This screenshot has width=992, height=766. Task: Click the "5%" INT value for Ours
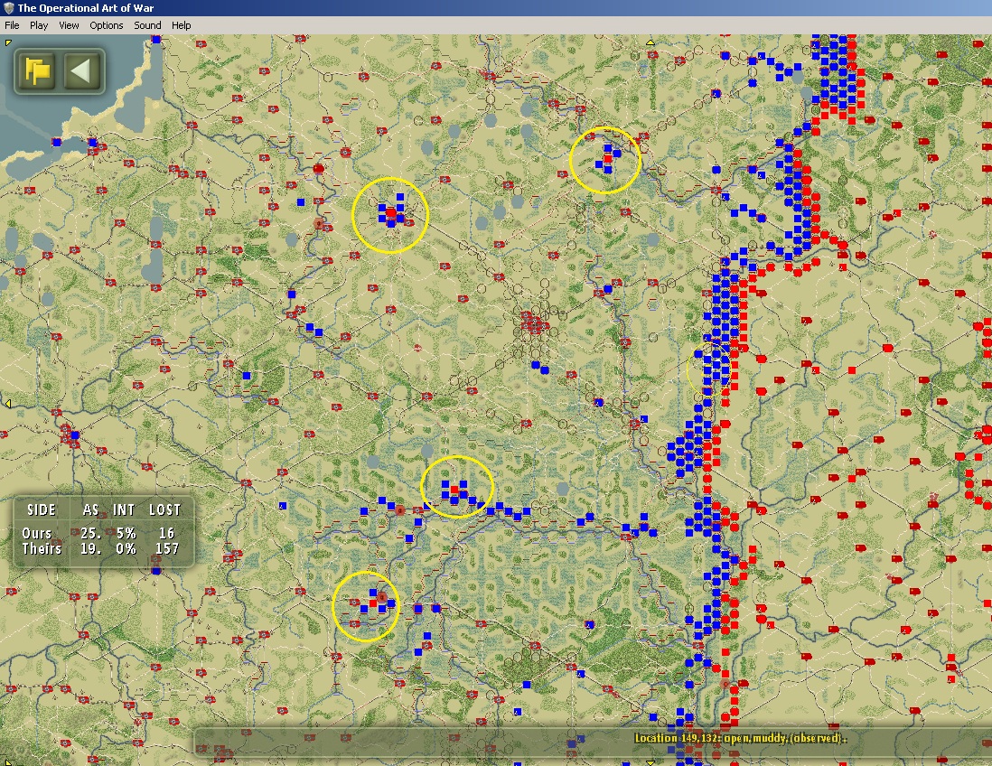tap(126, 533)
